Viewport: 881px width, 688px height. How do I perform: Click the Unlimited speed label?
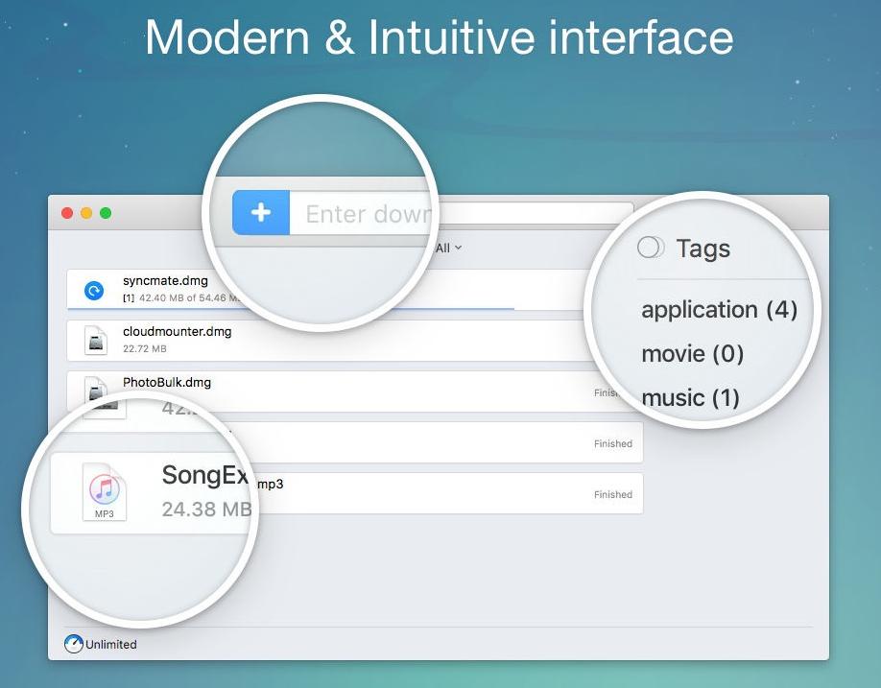(110, 644)
